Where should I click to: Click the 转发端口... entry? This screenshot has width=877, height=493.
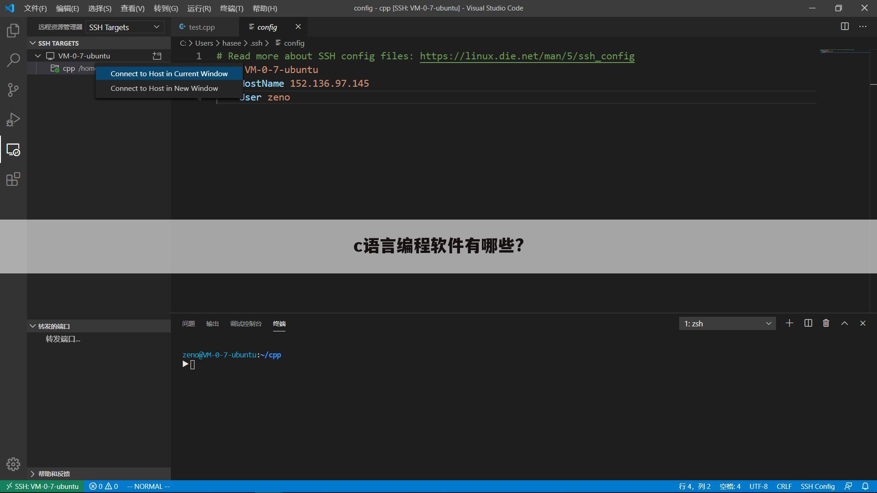coord(63,339)
